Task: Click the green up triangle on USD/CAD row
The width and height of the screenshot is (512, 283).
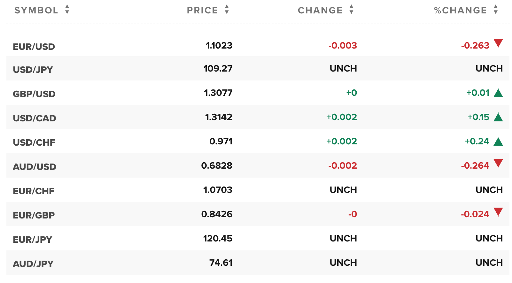Action: pos(498,117)
